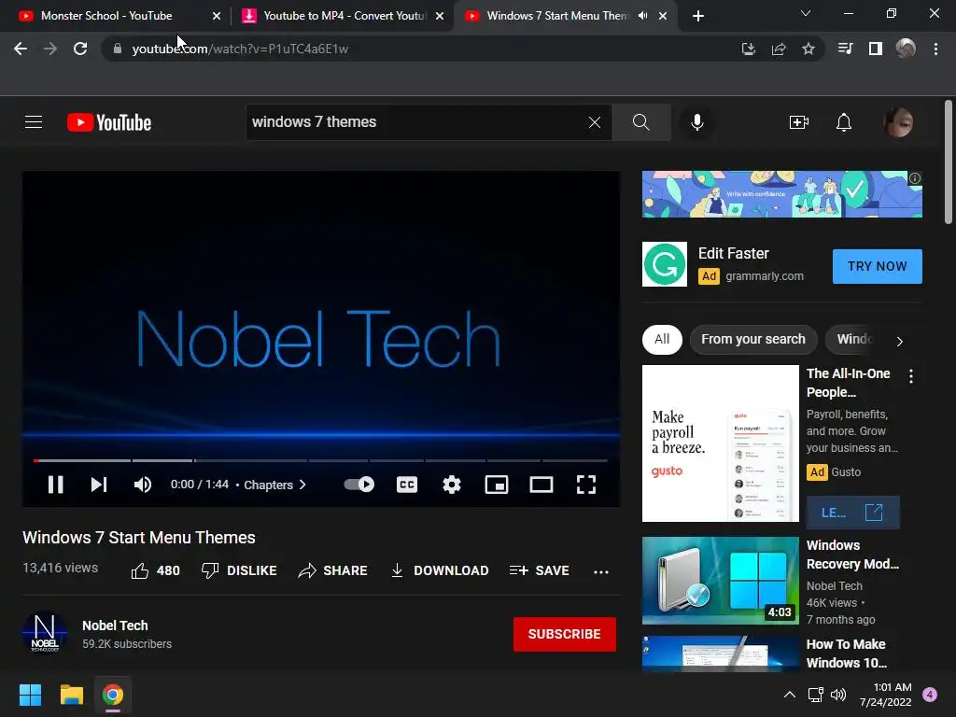
Task: Click SAVE to playlist
Action: point(540,570)
